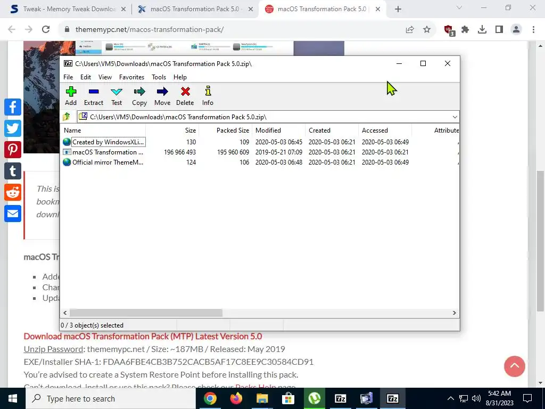545x409 pixels.
Task: Open the File menu in 7-Zip
Action: pyautogui.click(x=68, y=77)
